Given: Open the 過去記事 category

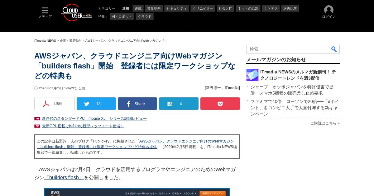Looking at the screenshot, I should [x=290, y=8].
